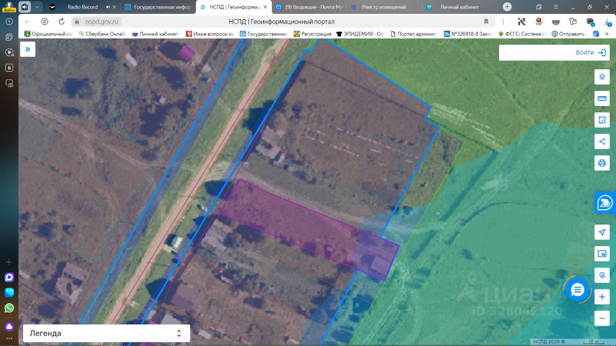Bookmark this page in the address bar
Screen dimensions: 616x346
pos(486,22)
